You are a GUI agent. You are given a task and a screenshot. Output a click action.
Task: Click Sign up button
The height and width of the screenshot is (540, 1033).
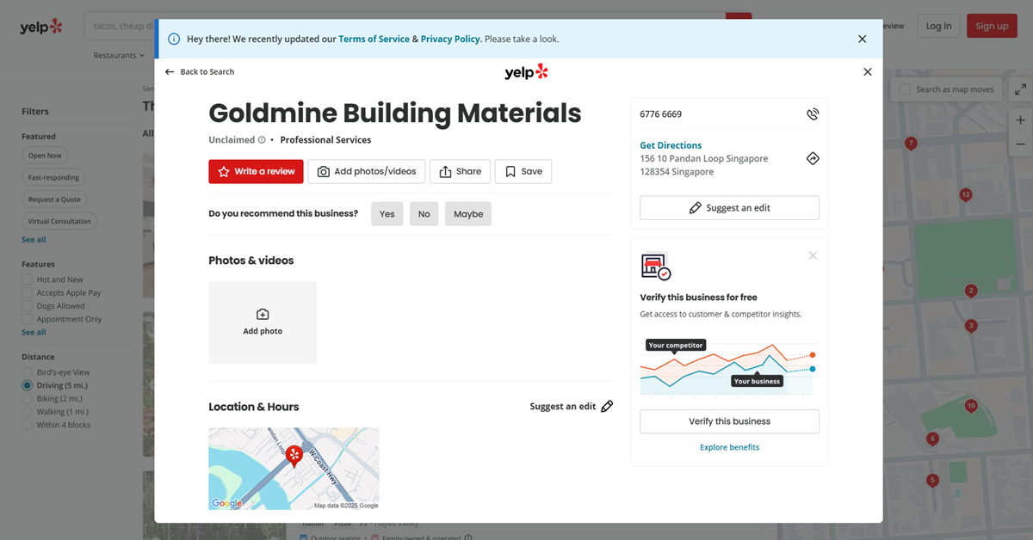(x=992, y=26)
